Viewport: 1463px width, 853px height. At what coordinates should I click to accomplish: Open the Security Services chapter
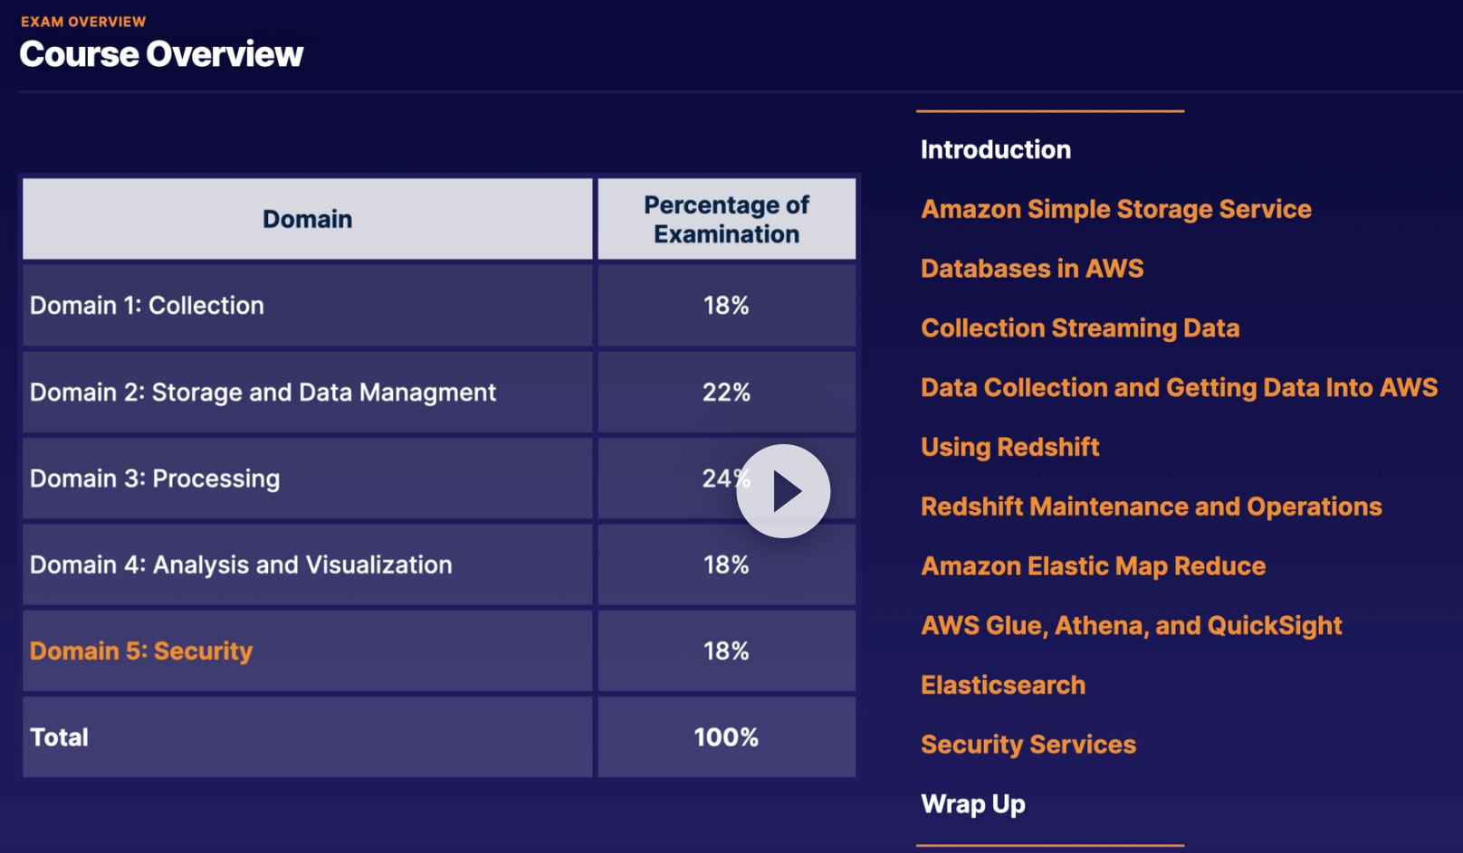pyautogui.click(x=1028, y=744)
